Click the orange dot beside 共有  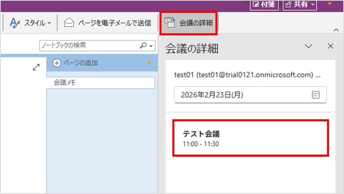coord(329,4)
